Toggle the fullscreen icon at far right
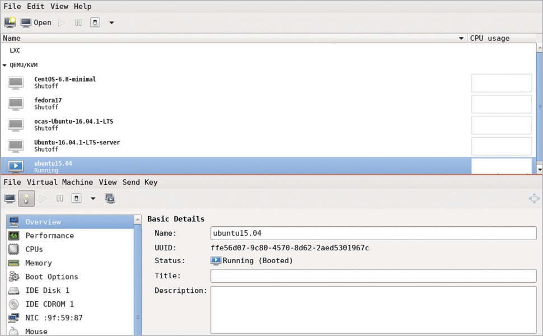543x336 pixels. pyautogui.click(x=534, y=198)
